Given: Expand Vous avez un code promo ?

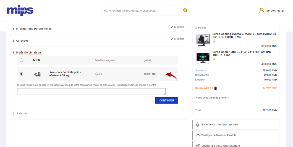Looking at the screenshot, I should pos(213,98).
